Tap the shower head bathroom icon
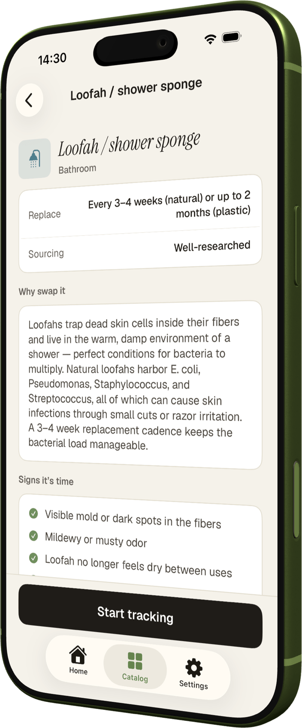Viewport: 302px width, 728px height. (x=35, y=159)
